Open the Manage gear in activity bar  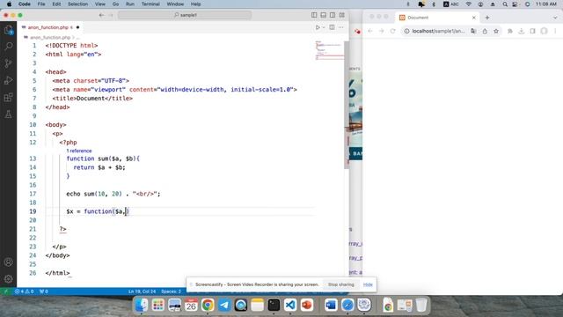coord(8,278)
